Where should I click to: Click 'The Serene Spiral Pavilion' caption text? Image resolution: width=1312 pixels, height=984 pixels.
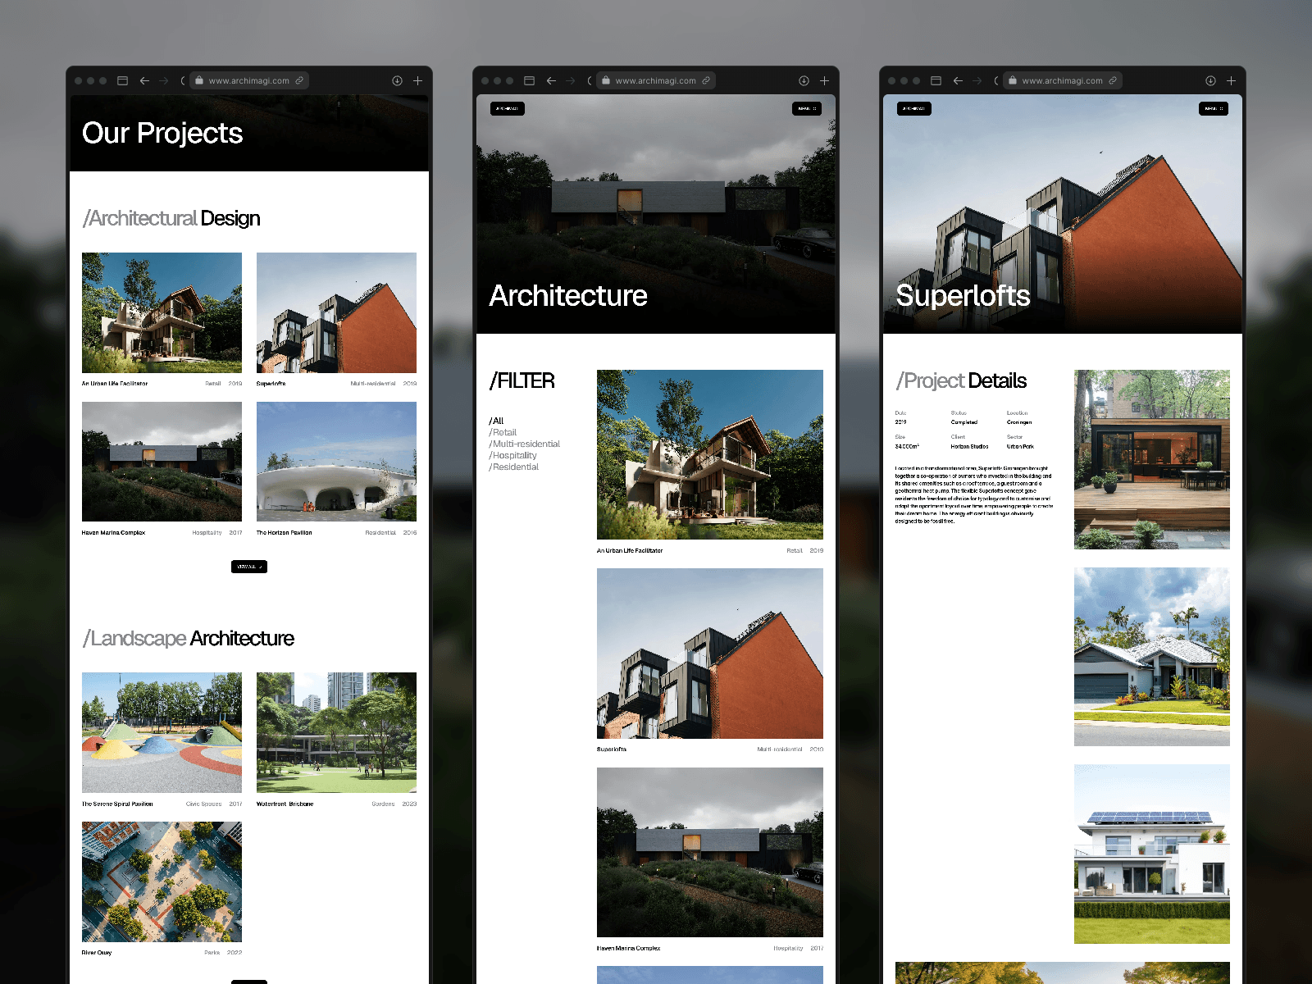point(117,804)
